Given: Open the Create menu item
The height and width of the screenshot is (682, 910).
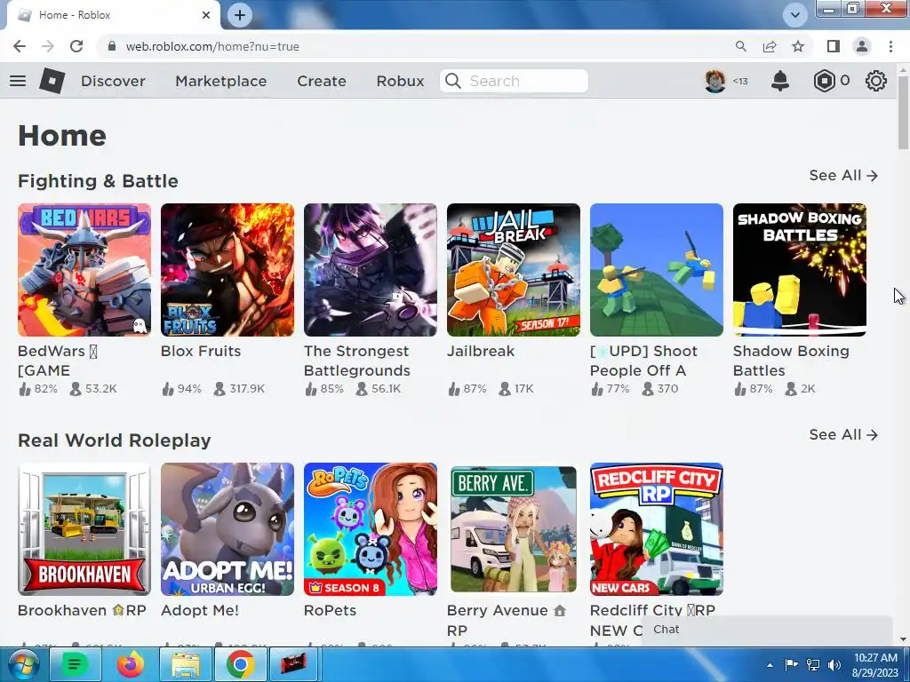Looking at the screenshot, I should pyautogui.click(x=322, y=81).
